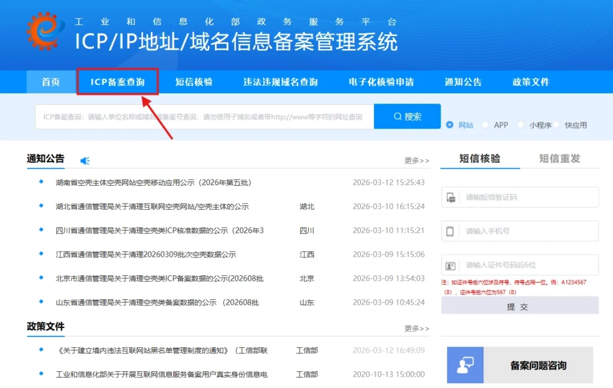Click the diamond bullet beside the first 政策文件 entry
This screenshot has width=613, height=388.
point(41,350)
